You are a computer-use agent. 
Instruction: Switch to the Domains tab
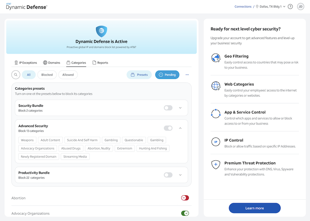click(x=52, y=63)
